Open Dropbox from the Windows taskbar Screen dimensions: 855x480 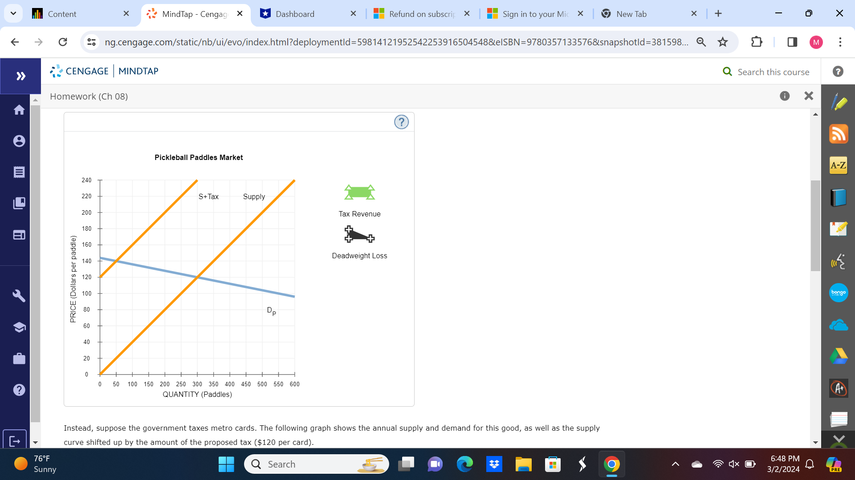(x=494, y=464)
